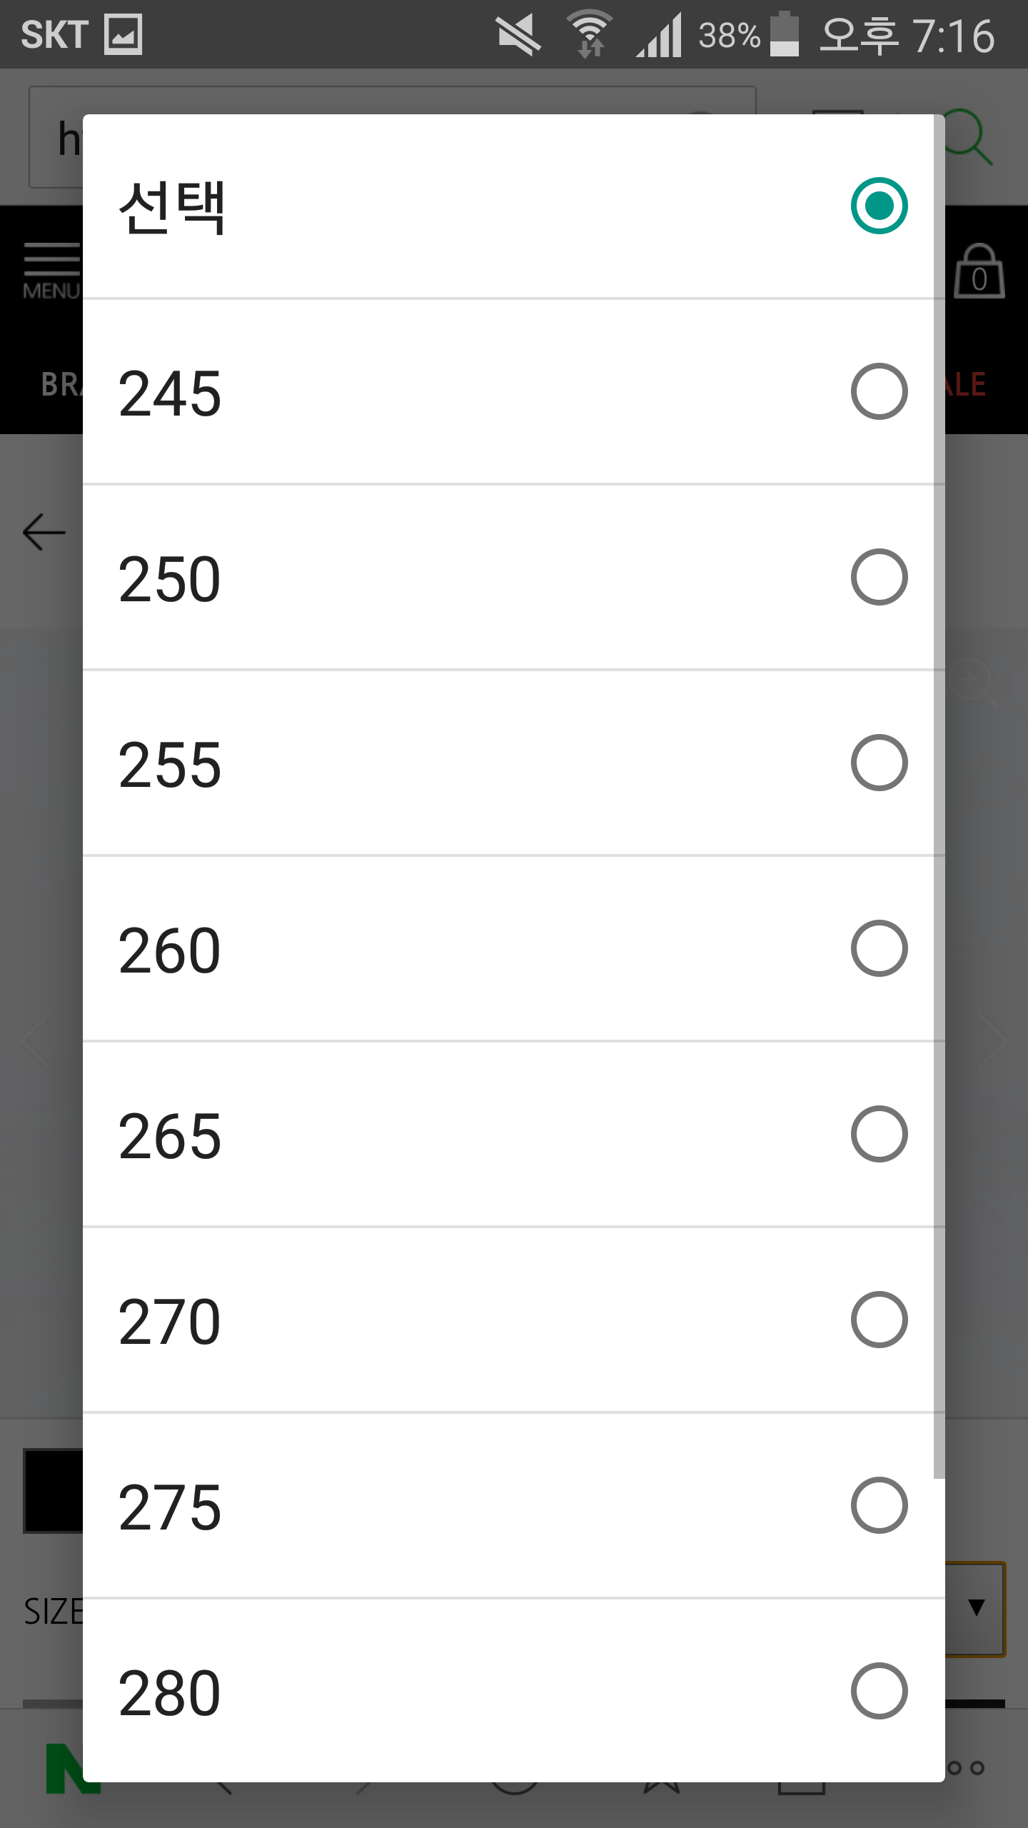This screenshot has height=1828, width=1028.
Task: Pick size 275 in the list
Action: [513, 1505]
